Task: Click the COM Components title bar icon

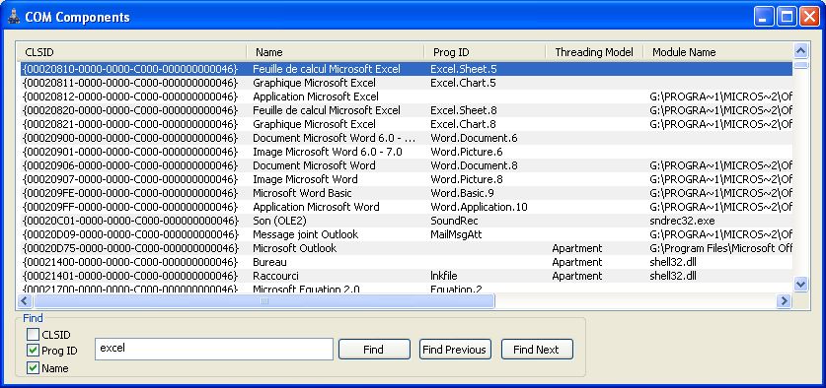Action: tap(14, 17)
